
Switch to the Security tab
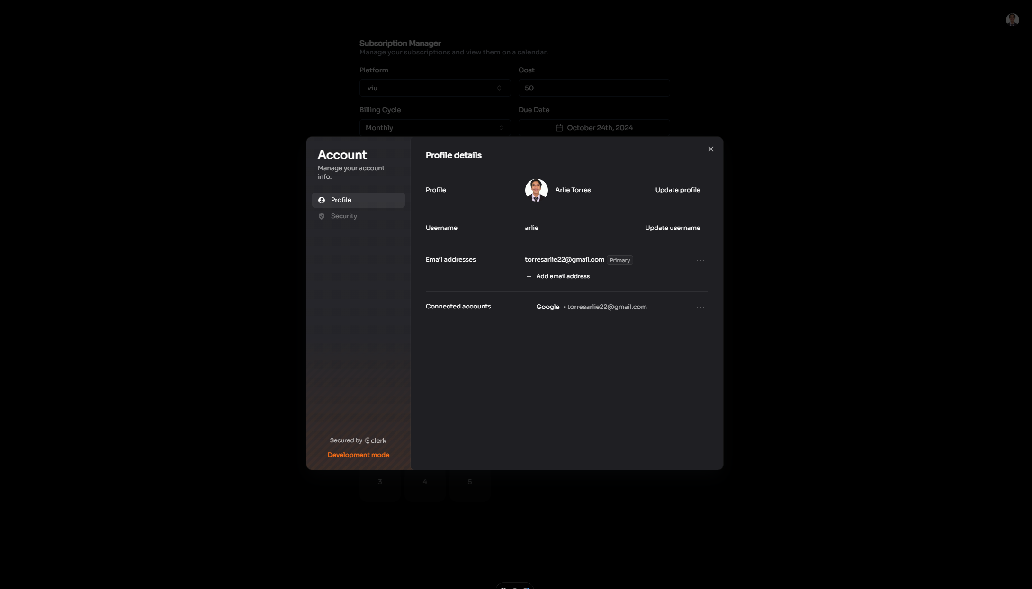coord(344,216)
